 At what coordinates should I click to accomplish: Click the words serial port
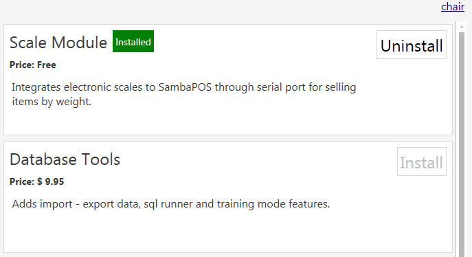(277, 87)
